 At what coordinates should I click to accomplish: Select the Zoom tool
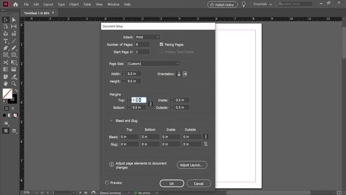(14, 83)
